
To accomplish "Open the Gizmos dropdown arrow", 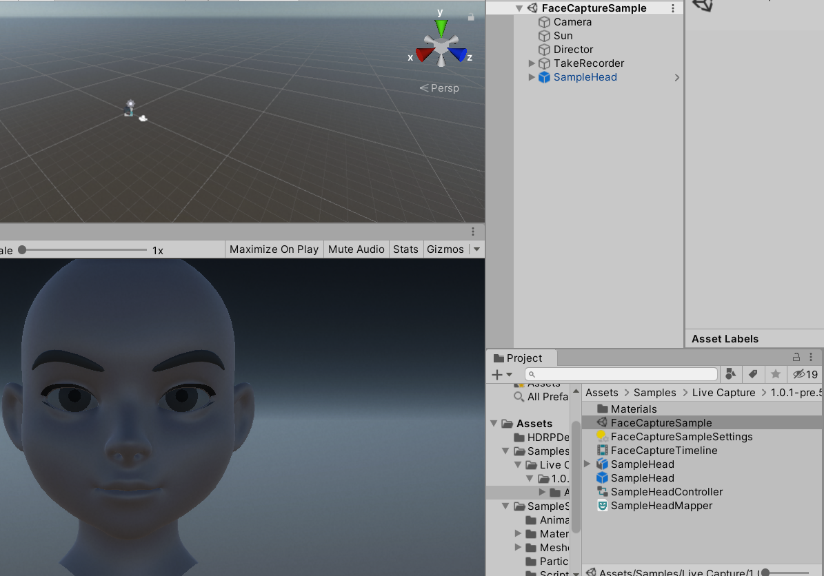I will 476,249.
